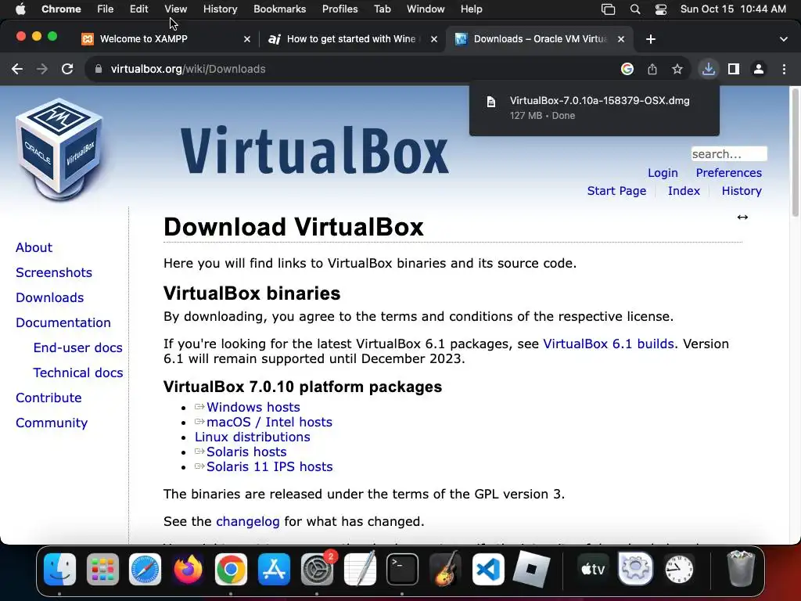Follow the VirtualBox 6.1 builds link

point(609,344)
